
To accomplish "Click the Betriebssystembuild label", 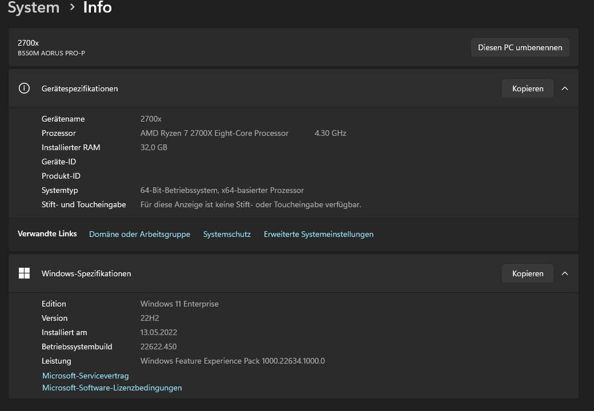I will 77,346.
